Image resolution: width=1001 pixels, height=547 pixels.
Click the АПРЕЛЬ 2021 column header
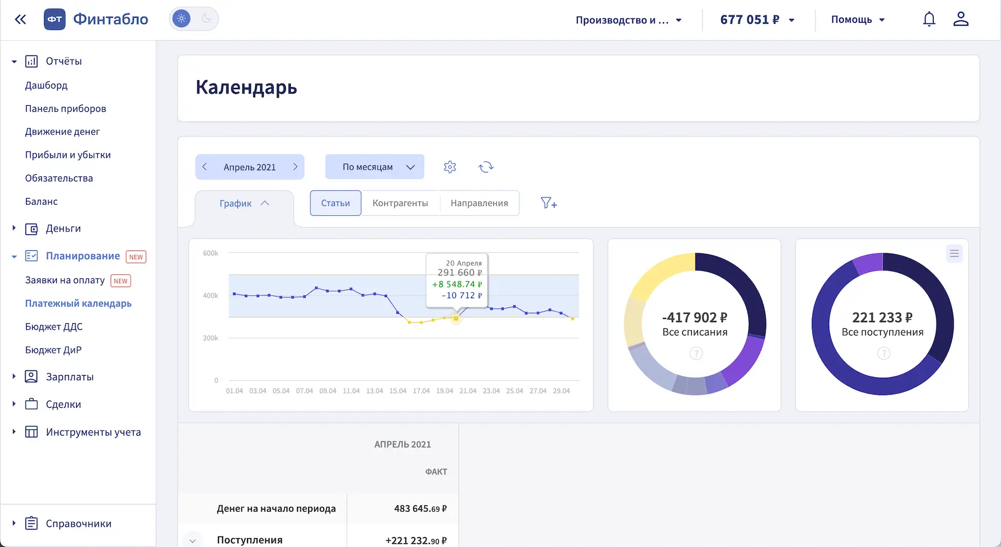(x=403, y=445)
